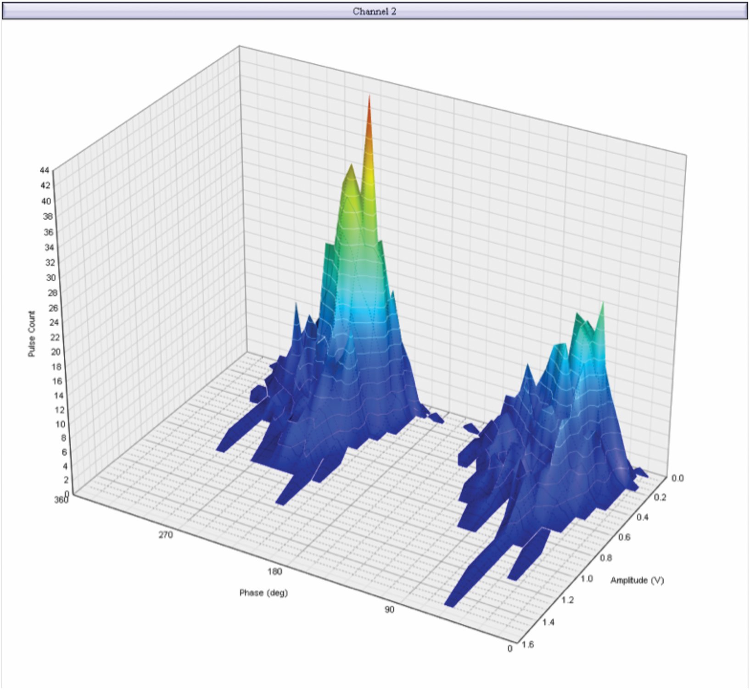
Task: Click the 44 tick on Pulse Count axis
Action: 45,170
